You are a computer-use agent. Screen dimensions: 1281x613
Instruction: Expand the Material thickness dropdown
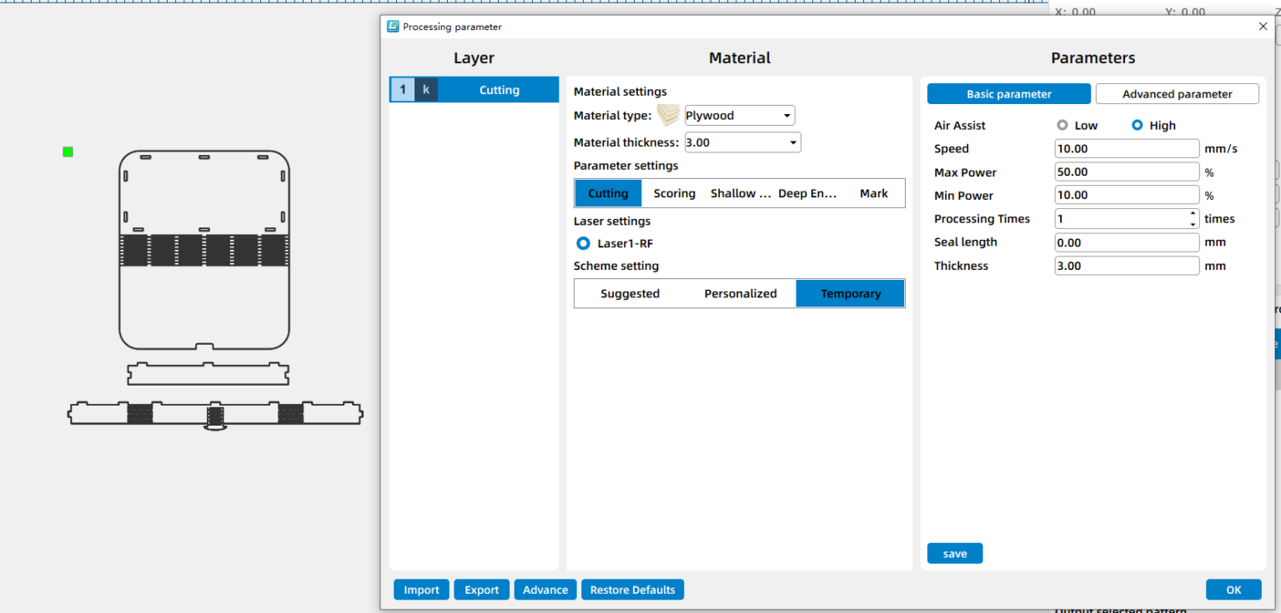tap(742, 142)
